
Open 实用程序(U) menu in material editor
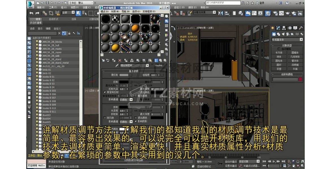[x=149, y=12]
